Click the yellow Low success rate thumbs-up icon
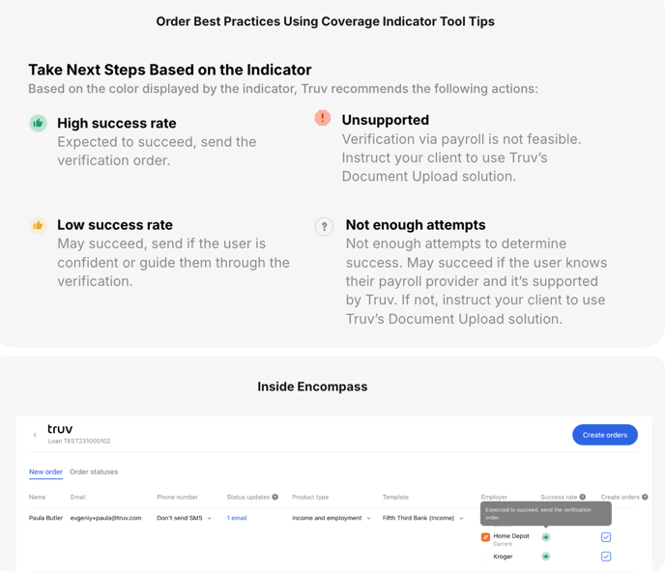Image resolution: width=665 pixels, height=574 pixels. (x=38, y=225)
